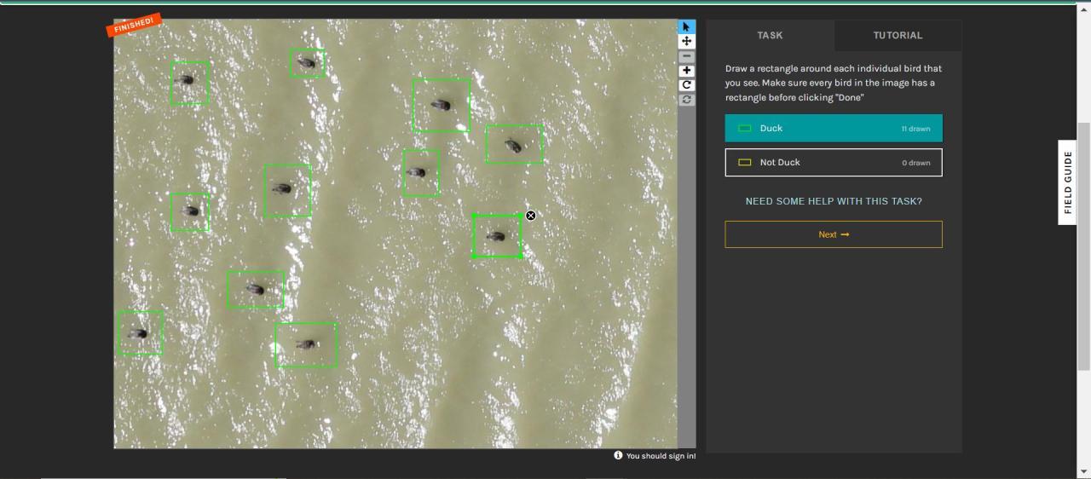Select the pan/move image tool
1091x479 pixels.
(686, 42)
